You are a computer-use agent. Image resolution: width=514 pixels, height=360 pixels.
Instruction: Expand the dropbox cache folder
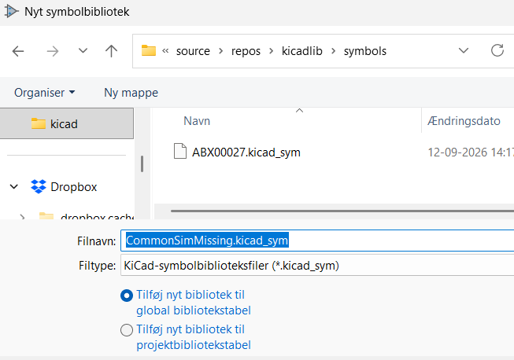[x=22, y=217]
